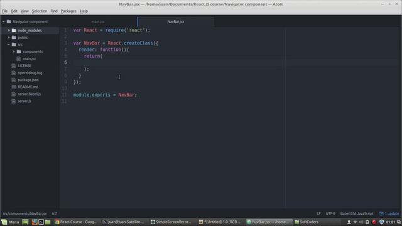
Task: Switch to React Course Google Chrome window
Action: [75, 222]
